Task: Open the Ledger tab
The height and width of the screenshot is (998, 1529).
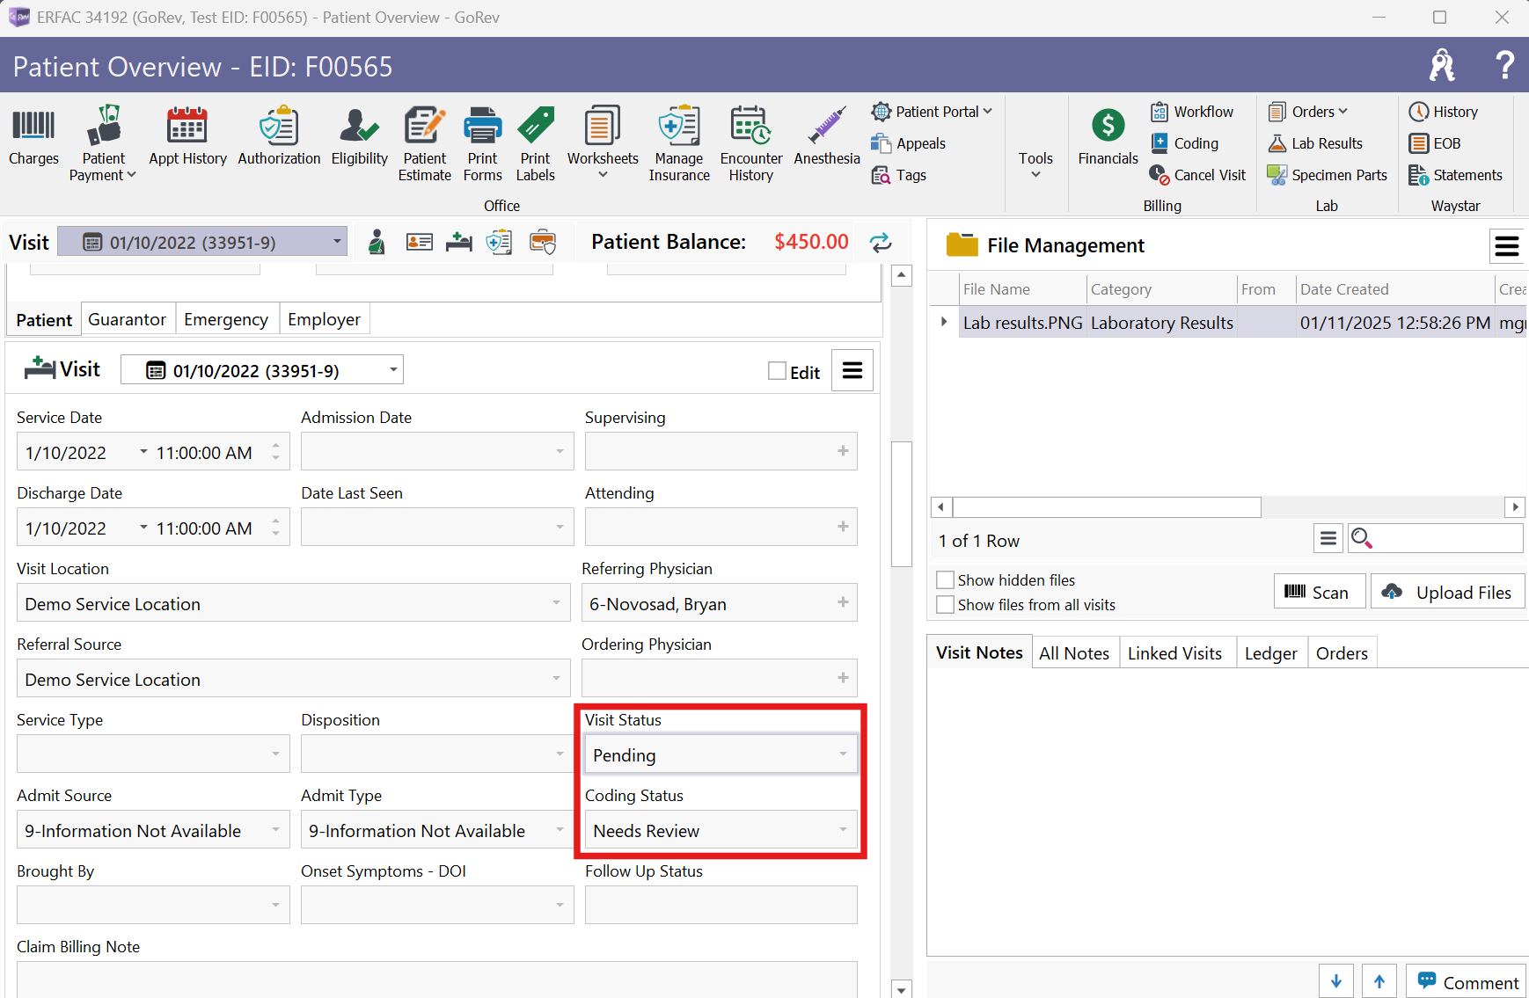Action: click(x=1271, y=653)
